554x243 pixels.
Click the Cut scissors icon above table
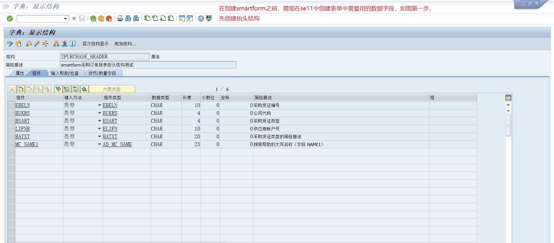coord(12,89)
